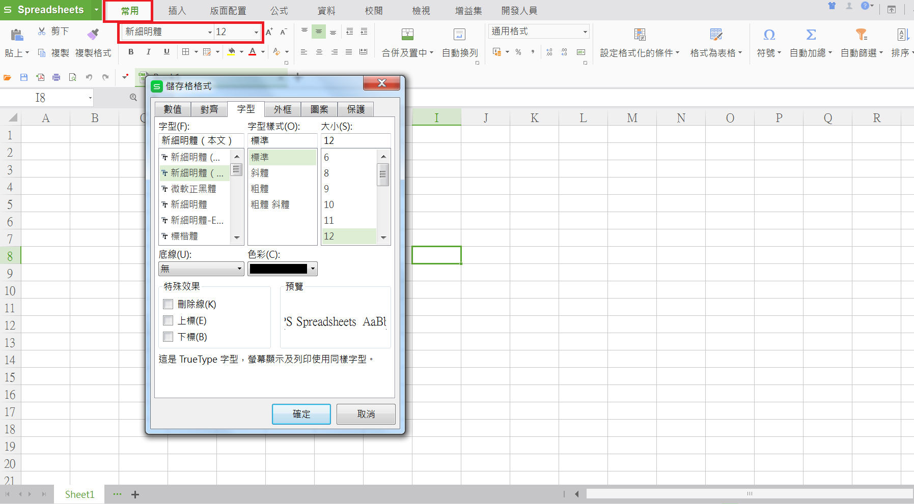Select the Format Painter brush icon

[93, 34]
